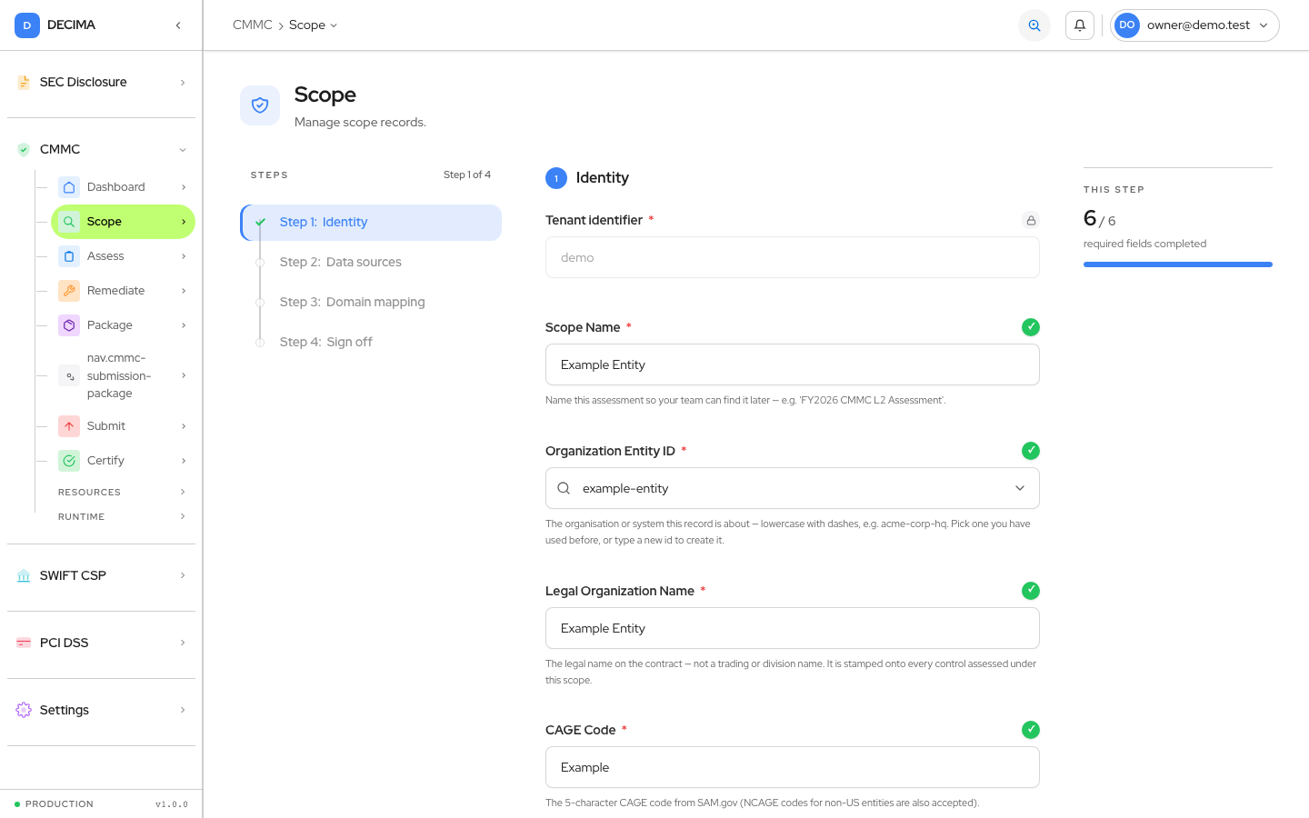Image resolution: width=1309 pixels, height=818 pixels.
Task: Click the required fields progress bar
Action: (1178, 264)
